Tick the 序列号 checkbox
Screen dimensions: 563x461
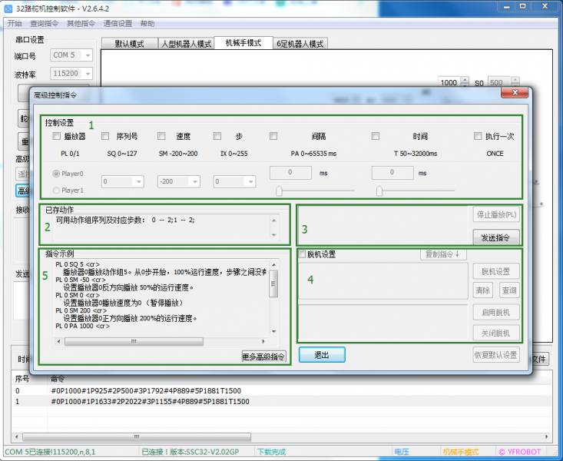click(105, 137)
